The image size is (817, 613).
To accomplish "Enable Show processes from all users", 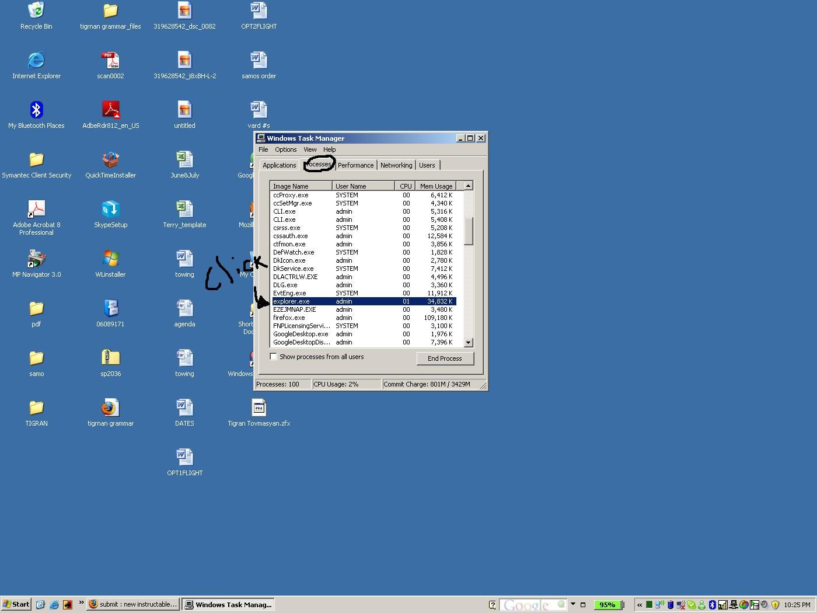I will [273, 356].
